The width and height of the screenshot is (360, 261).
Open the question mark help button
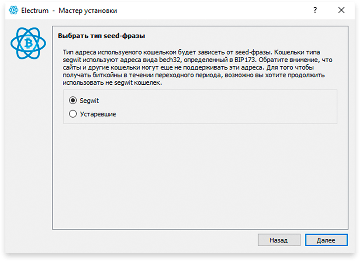coord(315,10)
